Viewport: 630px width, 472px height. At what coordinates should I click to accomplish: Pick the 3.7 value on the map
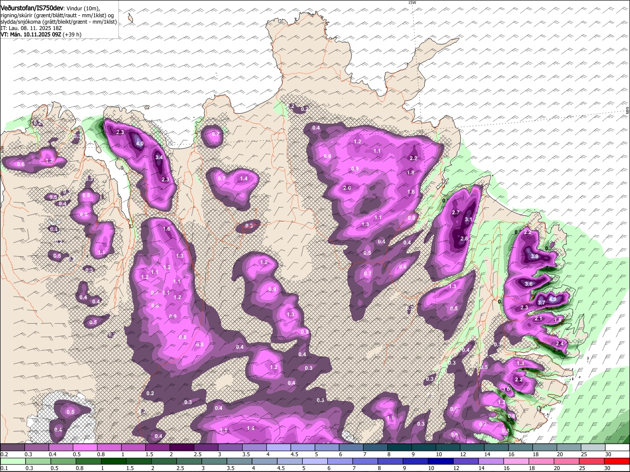click(x=541, y=303)
